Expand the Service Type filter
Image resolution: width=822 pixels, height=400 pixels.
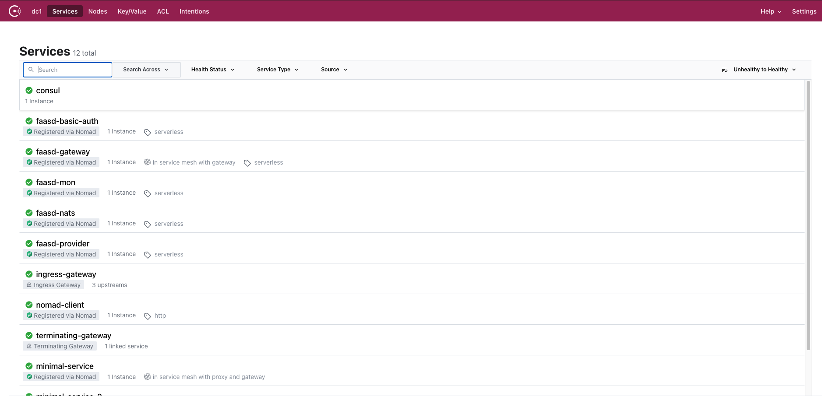click(x=278, y=70)
